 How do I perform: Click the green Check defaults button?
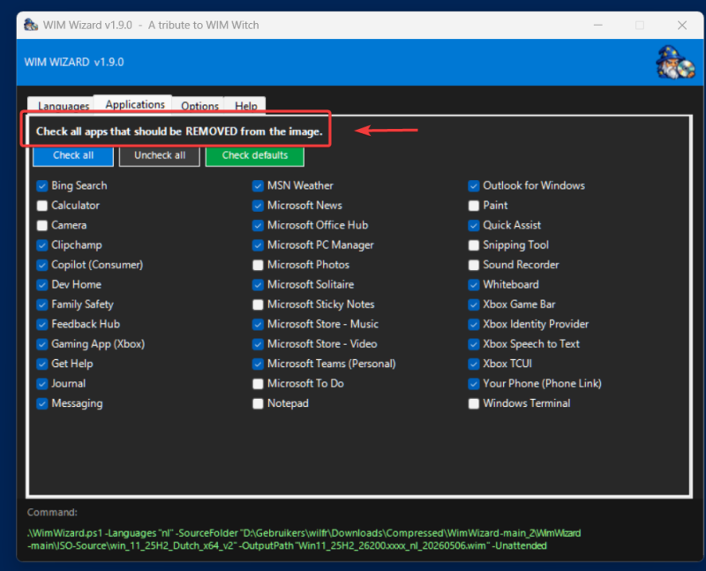click(x=255, y=155)
